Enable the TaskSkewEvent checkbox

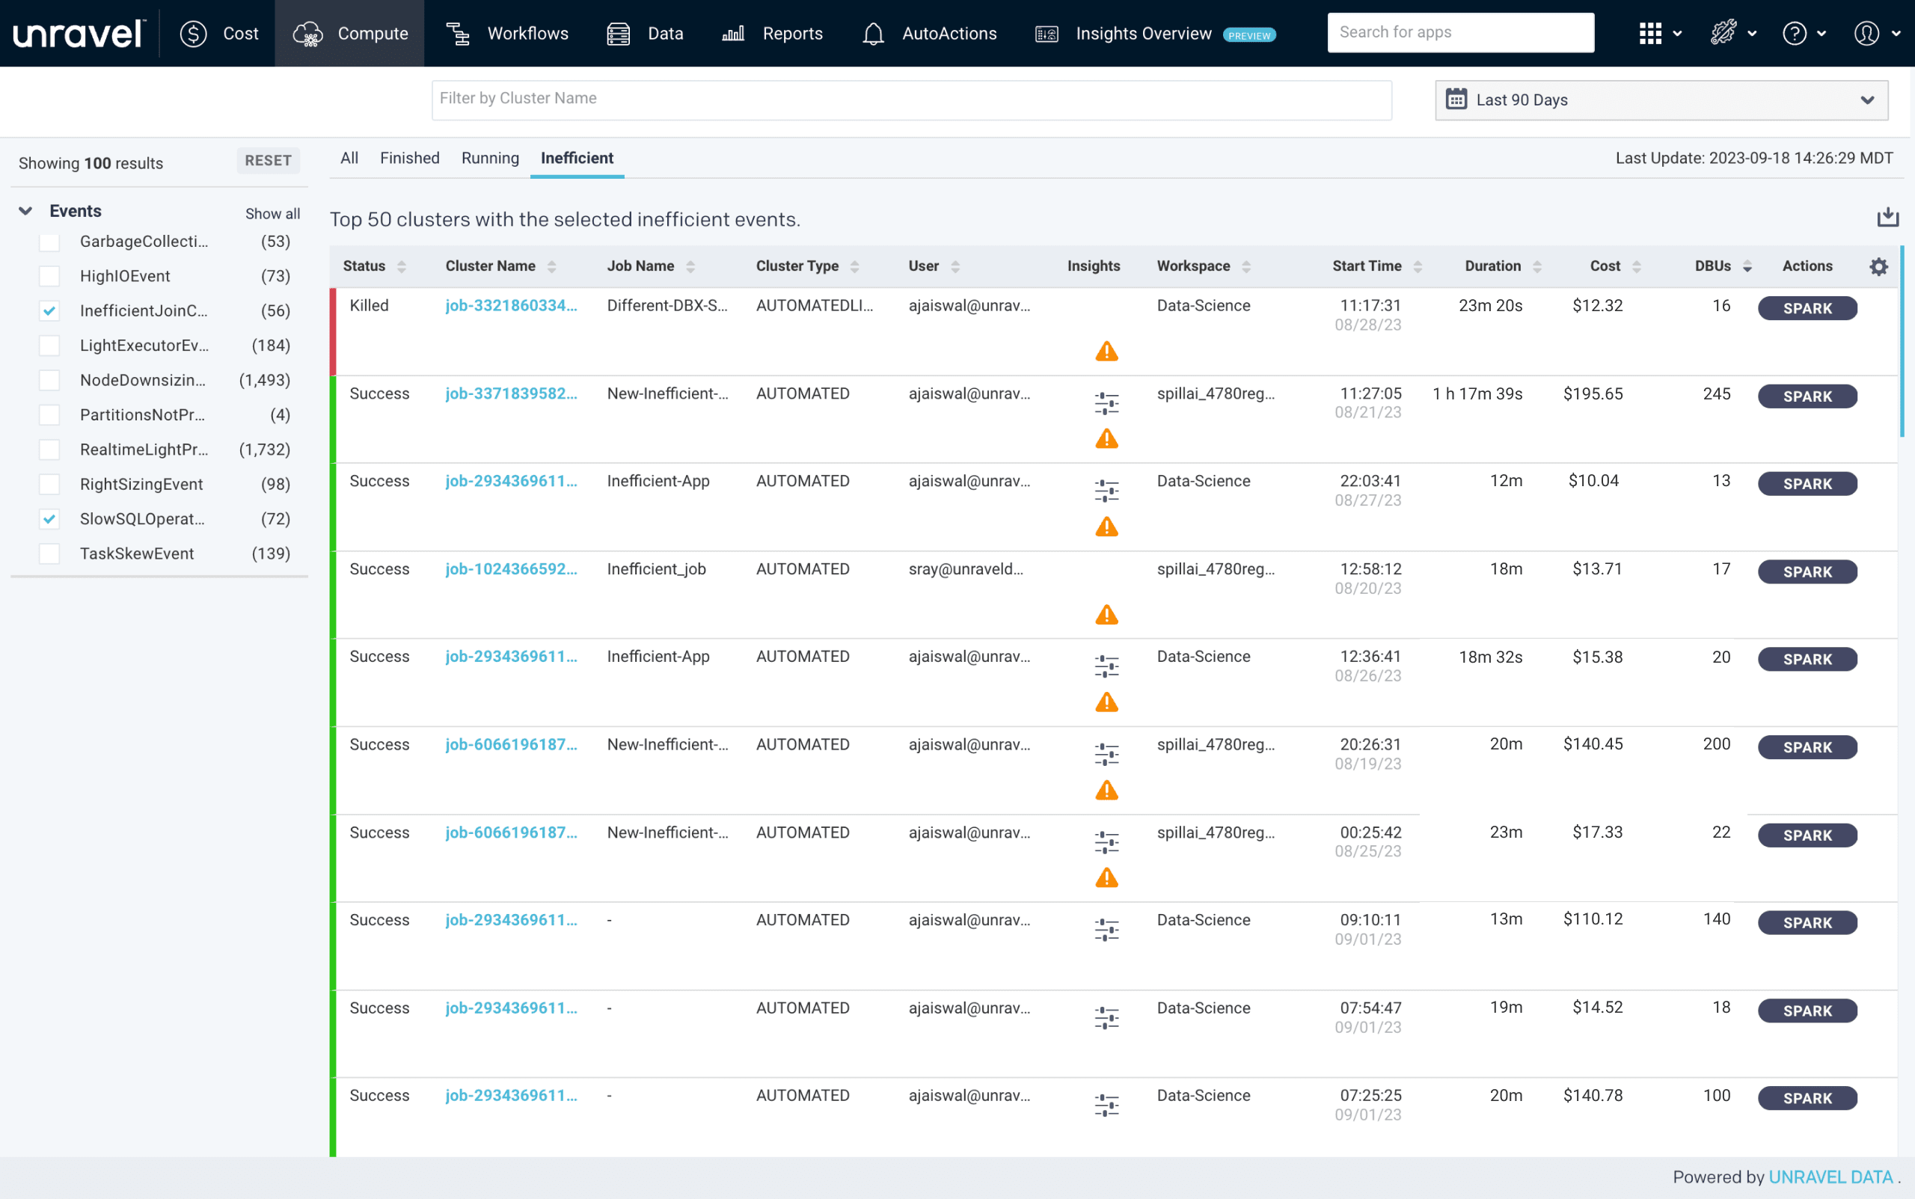tap(49, 553)
